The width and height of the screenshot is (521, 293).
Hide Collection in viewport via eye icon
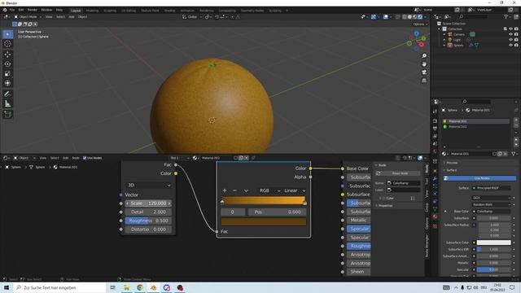tap(510, 29)
